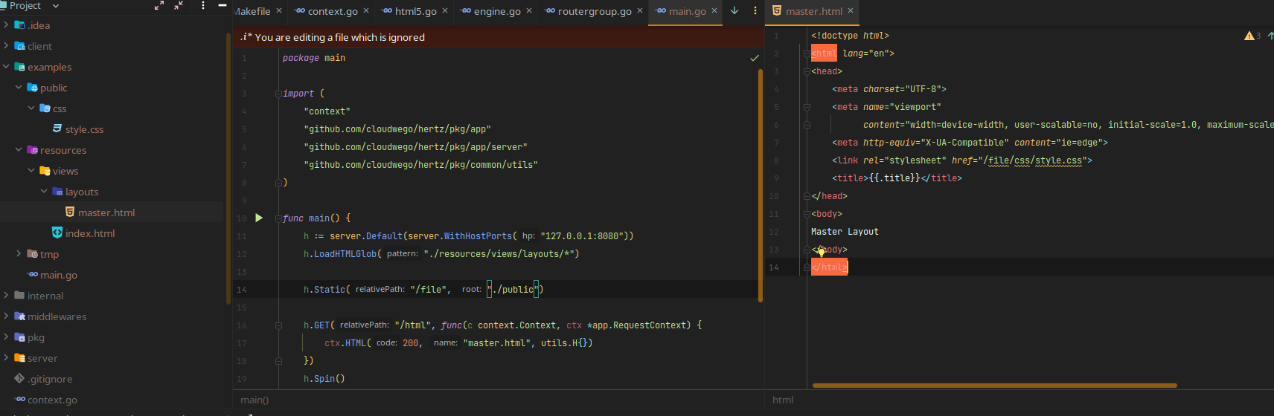The image size is (1274, 416).
Task: Close the context.go tab
Action: click(366, 10)
